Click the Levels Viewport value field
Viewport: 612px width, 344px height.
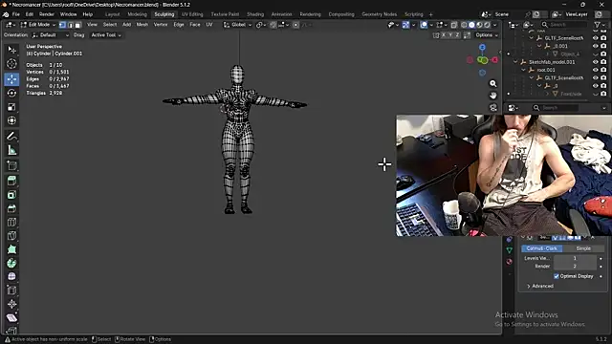click(575, 258)
